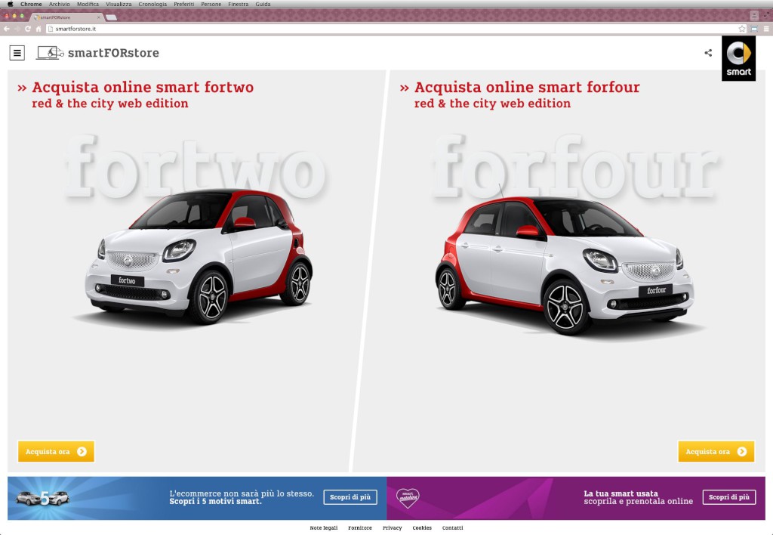Open the Note legali footer link
Viewport: 773px width, 535px height.
[324, 528]
